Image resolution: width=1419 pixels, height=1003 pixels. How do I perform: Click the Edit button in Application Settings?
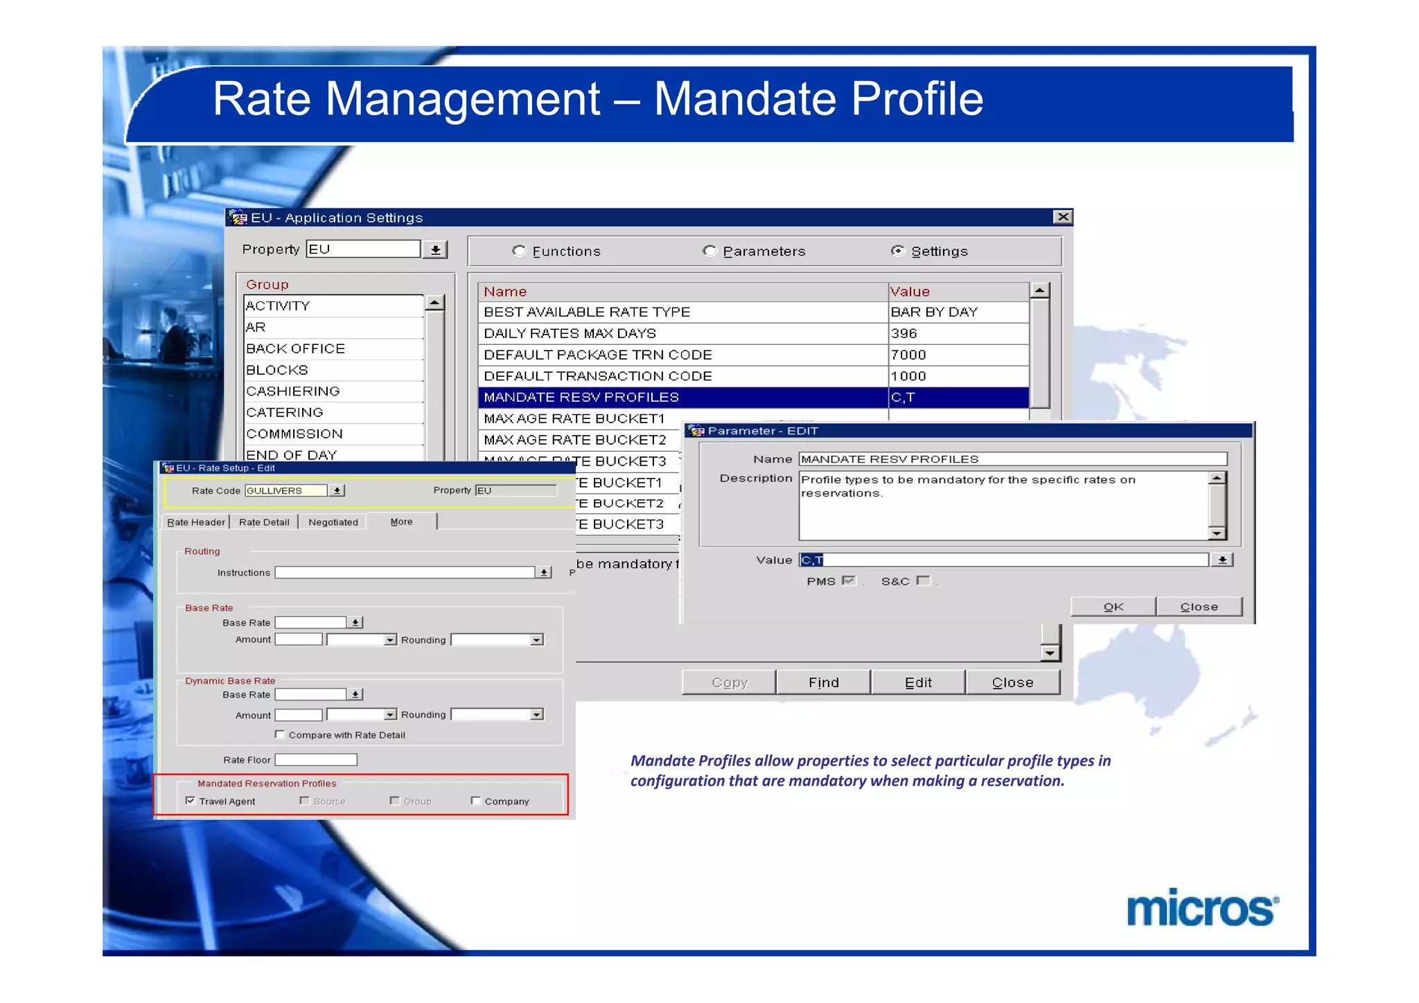coord(918,682)
